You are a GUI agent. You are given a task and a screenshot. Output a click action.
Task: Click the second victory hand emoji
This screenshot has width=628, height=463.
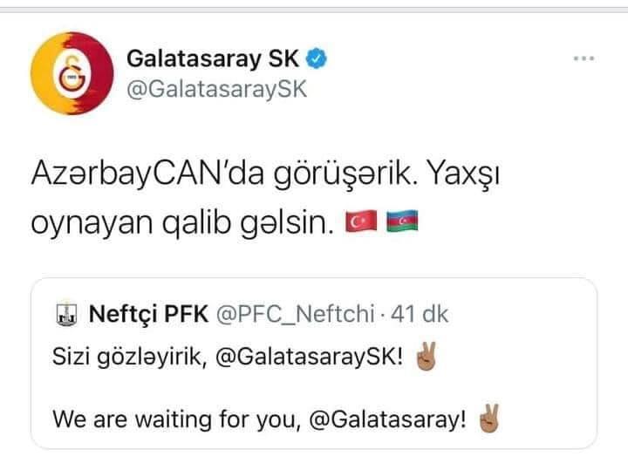[x=489, y=419]
